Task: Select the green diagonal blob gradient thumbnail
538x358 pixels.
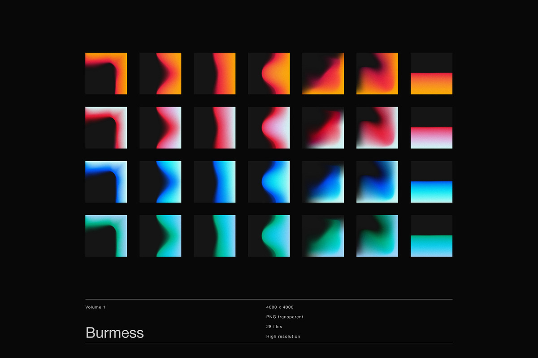Action: 323,236
